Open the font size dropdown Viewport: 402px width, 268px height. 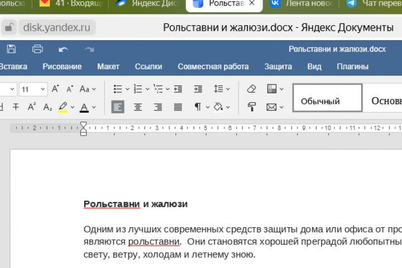click(42, 89)
